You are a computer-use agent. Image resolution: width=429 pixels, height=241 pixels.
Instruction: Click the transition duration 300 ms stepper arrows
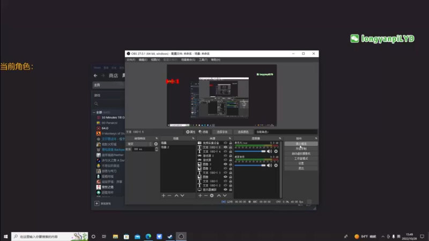(157, 149)
